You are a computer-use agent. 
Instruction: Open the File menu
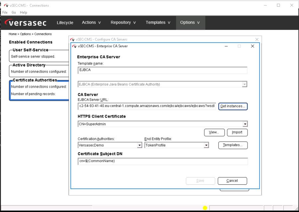point(5,12)
